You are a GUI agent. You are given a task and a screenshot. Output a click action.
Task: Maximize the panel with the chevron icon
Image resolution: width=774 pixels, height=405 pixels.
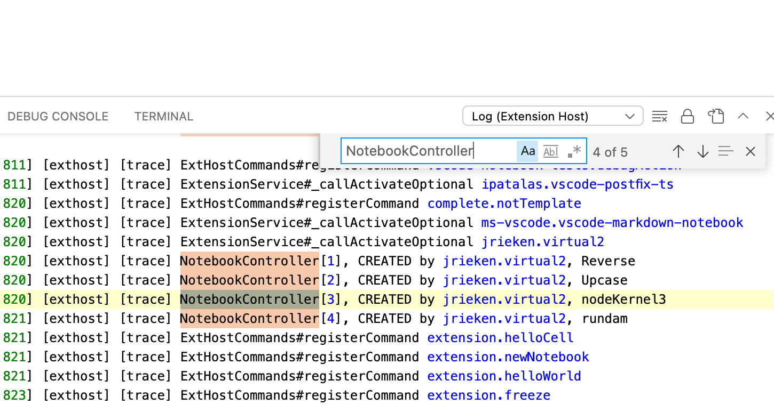pos(744,116)
